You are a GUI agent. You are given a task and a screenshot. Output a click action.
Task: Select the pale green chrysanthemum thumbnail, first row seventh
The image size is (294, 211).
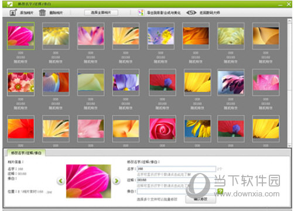tap(231, 36)
